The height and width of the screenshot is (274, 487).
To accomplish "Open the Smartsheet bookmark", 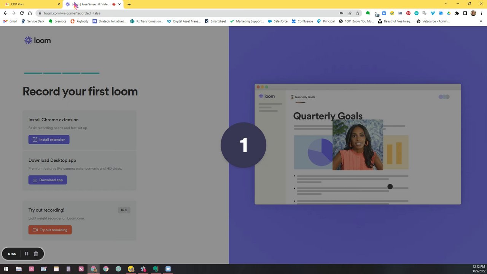I will point(215,21).
